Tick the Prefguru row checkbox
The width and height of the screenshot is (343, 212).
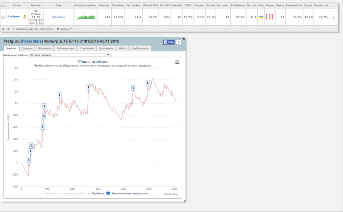[x=3, y=17]
